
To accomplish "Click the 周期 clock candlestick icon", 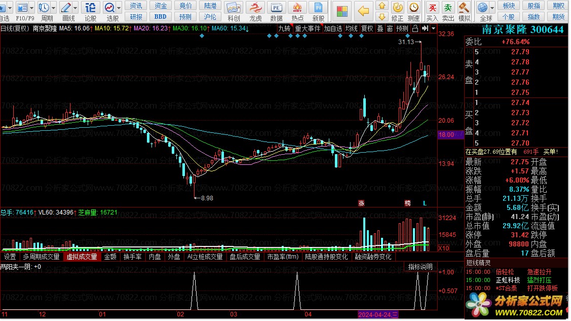I will (x=44, y=7).
